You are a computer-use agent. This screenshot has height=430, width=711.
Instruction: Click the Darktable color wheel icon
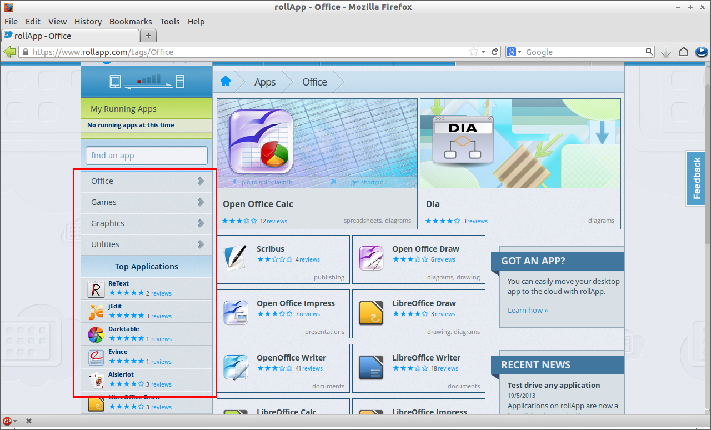[x=96, y=334]
